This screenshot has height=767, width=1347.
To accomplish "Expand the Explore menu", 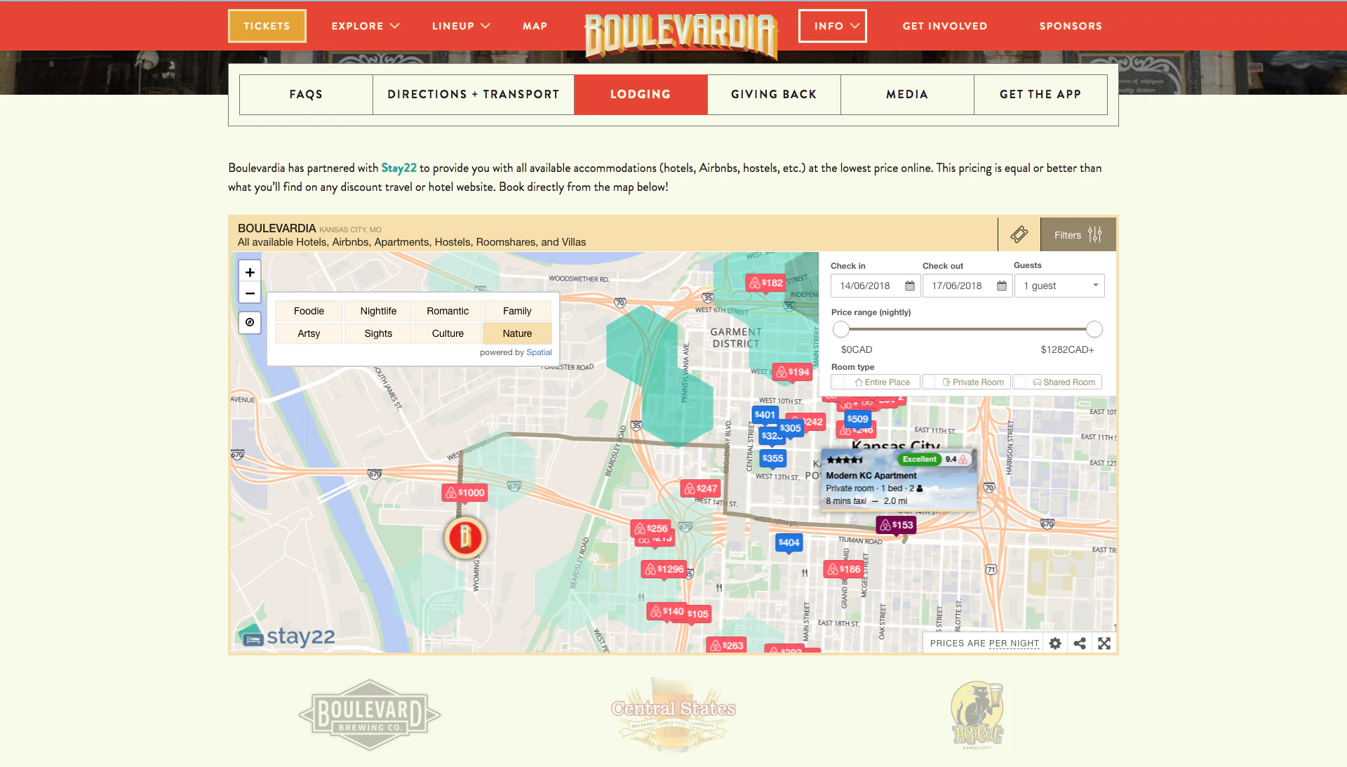I will click(x=365, y=26).
